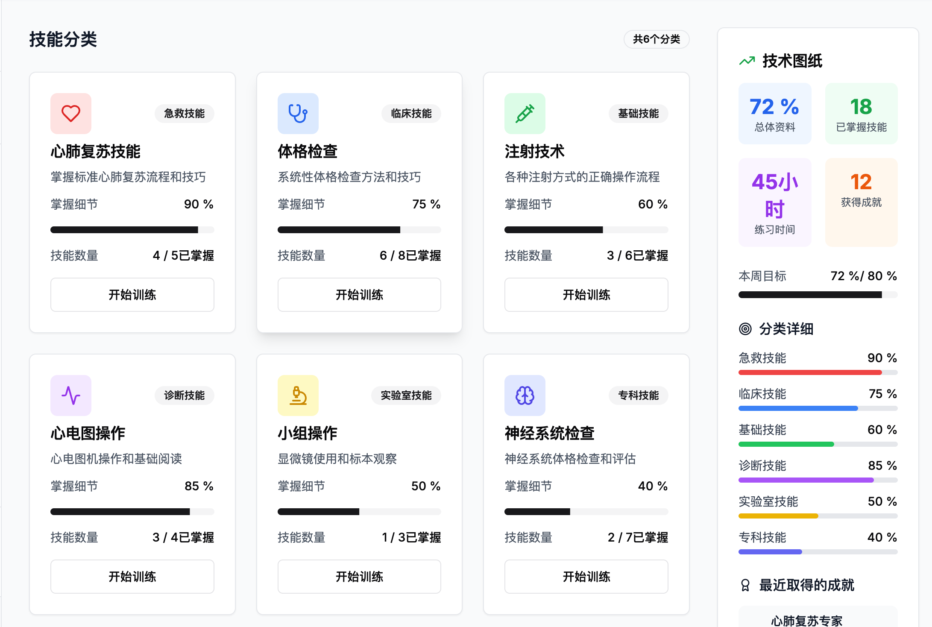Image resolution: width=932 pixels, height=627 pixels.
Task: Click the 共6个分类 badge
Action: tap(656, 39)
